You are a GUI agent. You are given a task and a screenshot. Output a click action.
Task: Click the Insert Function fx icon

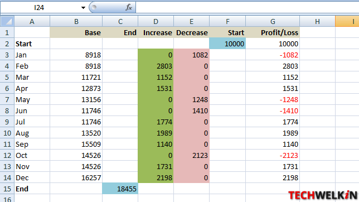[x=129, y=7]
